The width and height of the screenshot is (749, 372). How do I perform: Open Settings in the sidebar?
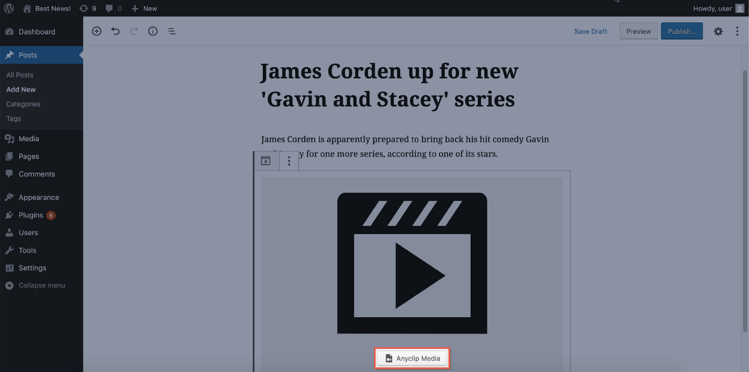tap(32, 268)
